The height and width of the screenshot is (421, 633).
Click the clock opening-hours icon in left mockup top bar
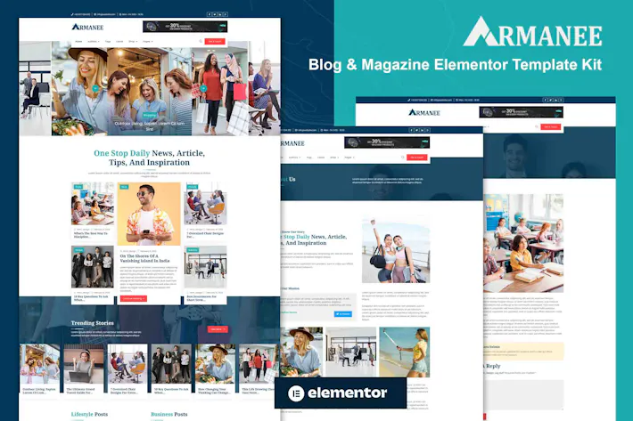coord(120,14)
